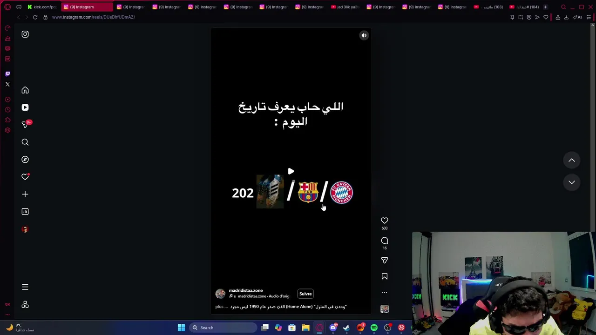The height and width of the screenshot is (335, 596).
Task: Create new post with plus icon
Action: [x=25, y=194]
